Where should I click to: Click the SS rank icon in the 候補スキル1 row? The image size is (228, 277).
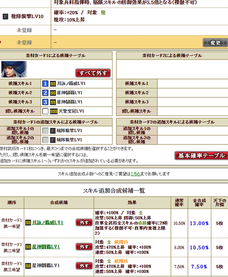[53, 84]
